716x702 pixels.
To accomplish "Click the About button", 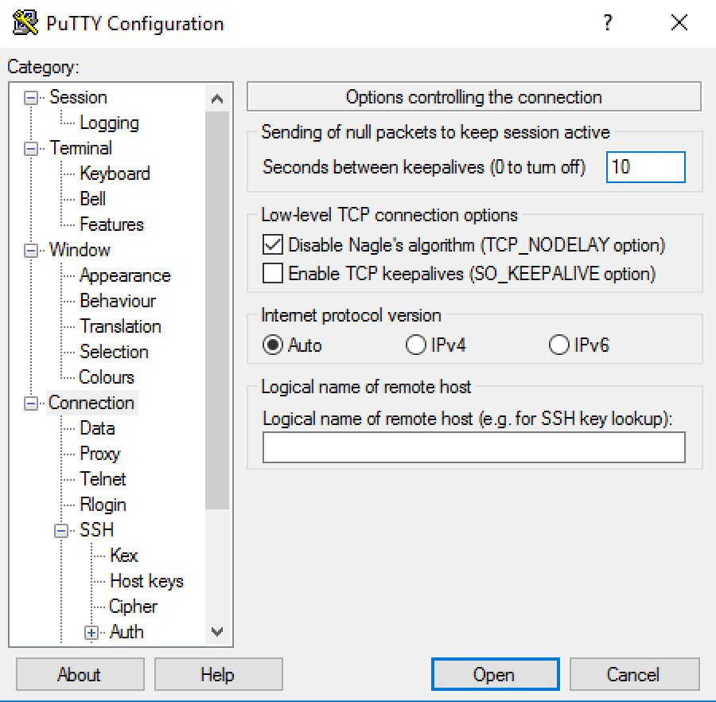I will (x=80, y=674).
